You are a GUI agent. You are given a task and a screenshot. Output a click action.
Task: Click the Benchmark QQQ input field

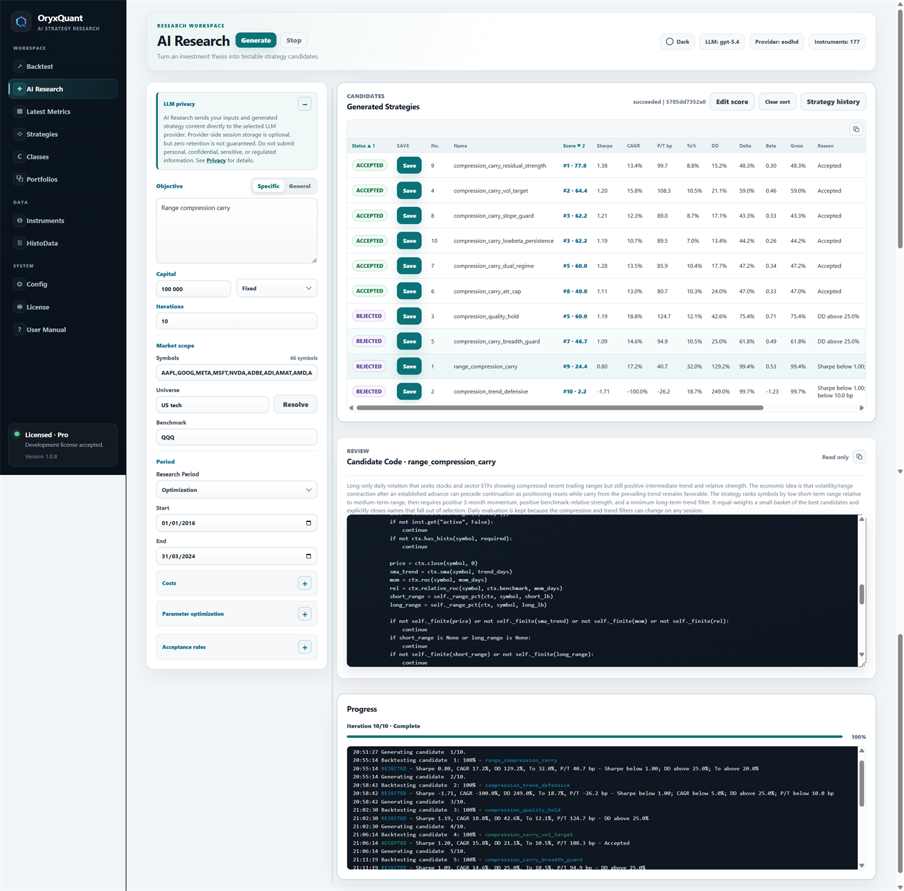click(237, 437)
